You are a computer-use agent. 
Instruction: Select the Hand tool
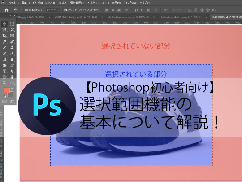12,77
